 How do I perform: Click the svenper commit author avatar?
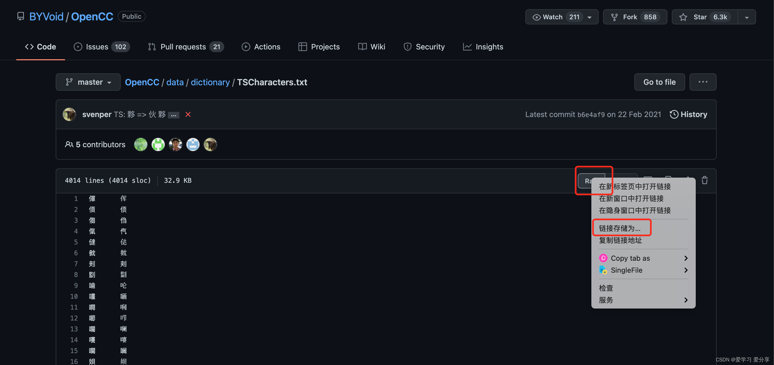coord(69,114)
